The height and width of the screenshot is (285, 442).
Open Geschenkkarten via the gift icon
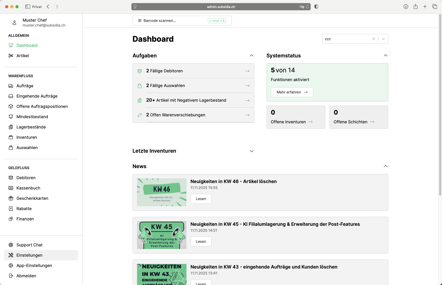(x=11, y=198)
